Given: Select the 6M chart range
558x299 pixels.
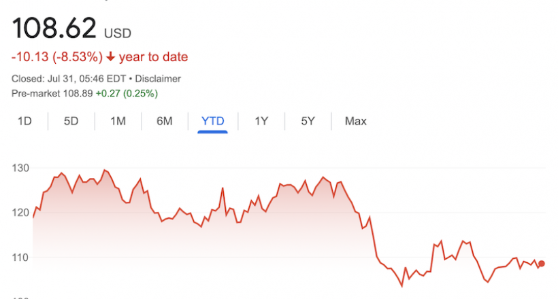Looking at the screenshot, I should coord(165,121).
